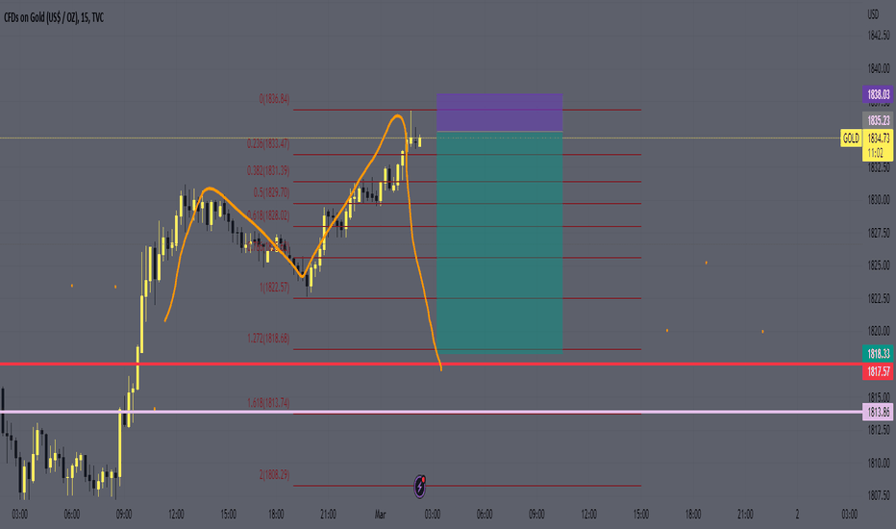Click the yellow 1834.73 current price tag
The width and height of the screenshot is (896, 529).
pyautogui.click(x=879, y=138)
